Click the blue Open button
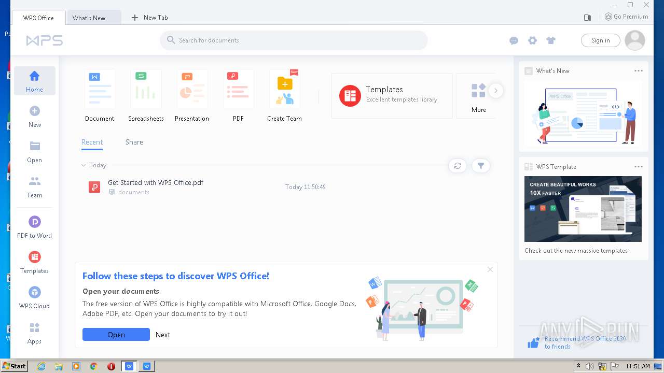The image size is (664, 373). [116, 335]
